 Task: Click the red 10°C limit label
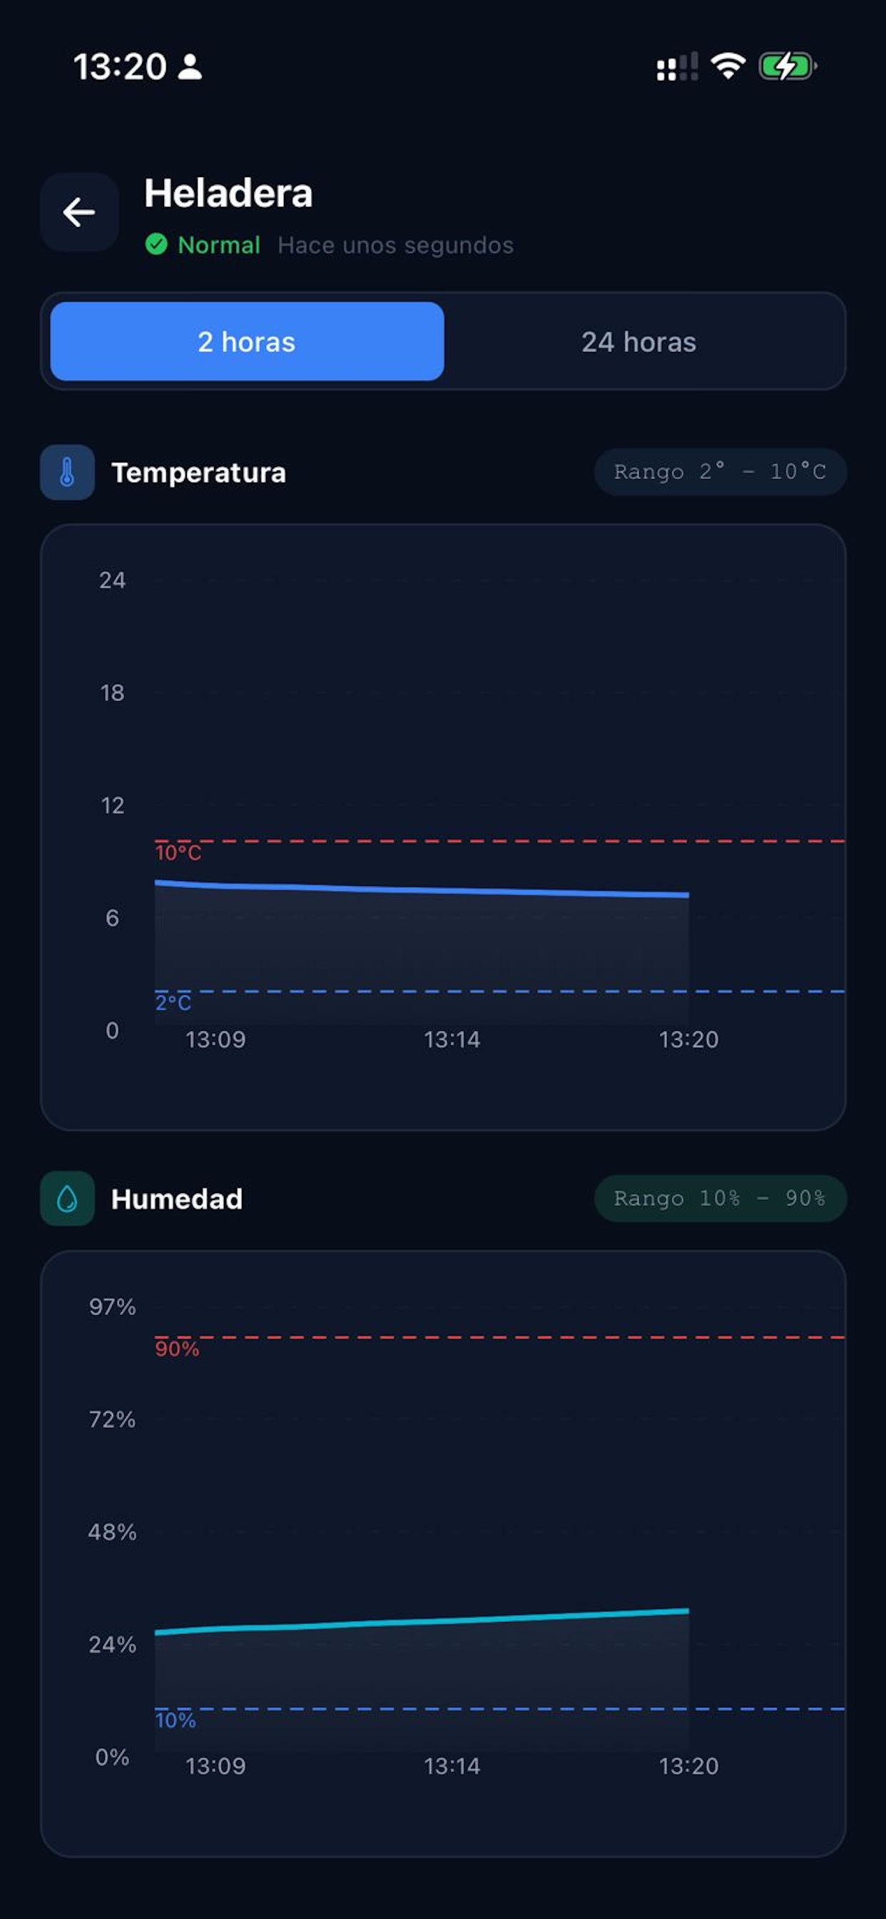tap(178, 853)
